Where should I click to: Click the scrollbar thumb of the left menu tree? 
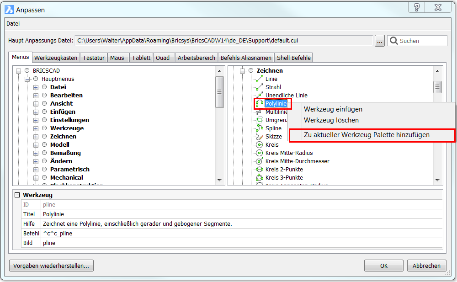[219, 92]
